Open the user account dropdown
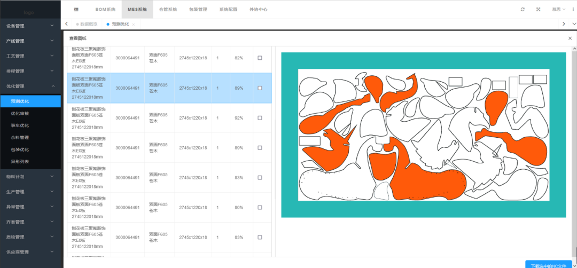Viewport: 577px width, 268px height. pos(558,9)
